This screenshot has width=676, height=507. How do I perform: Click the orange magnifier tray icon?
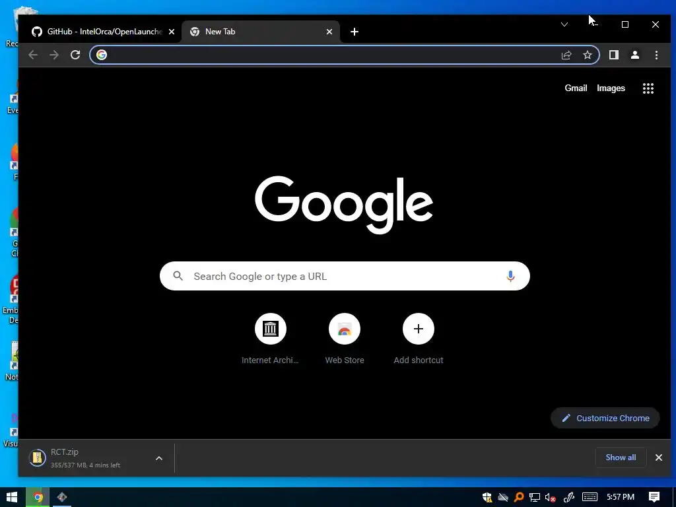point(519,497)
